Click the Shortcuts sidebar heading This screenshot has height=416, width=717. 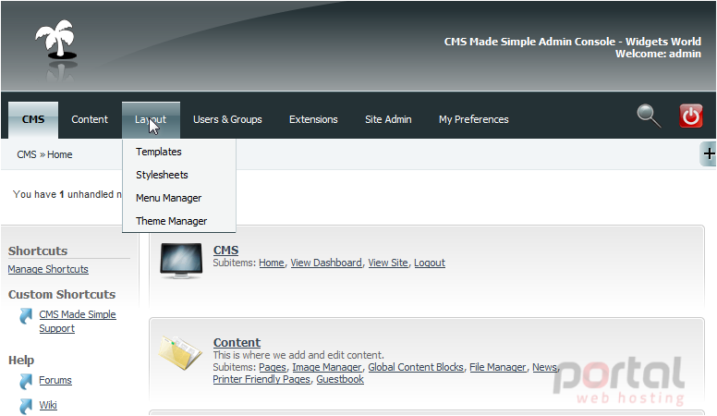(x=38, y=251)
